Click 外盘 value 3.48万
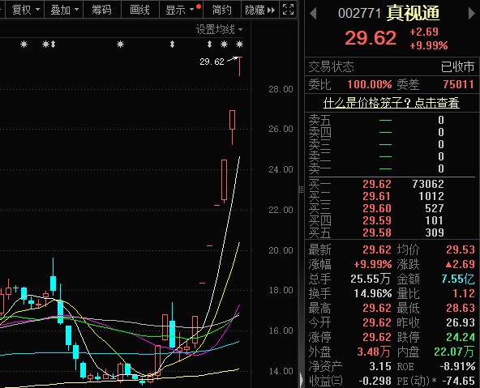 tap(374, 352)
